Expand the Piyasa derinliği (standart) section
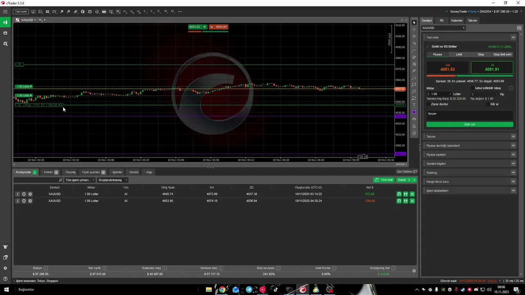Image resolution: width=525 pixels, height=295 pixels. pyautogui.click(x=513, y=145)
